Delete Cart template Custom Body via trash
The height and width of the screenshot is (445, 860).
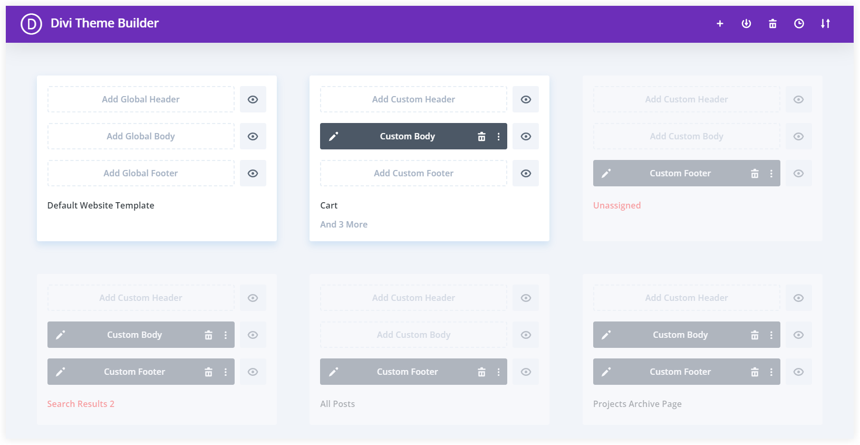[481, 137]
